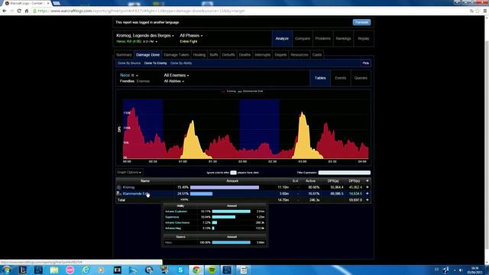489x275 pixels.
Task: Expand the Heroic Kill fight selector
Action: [137, 41]
